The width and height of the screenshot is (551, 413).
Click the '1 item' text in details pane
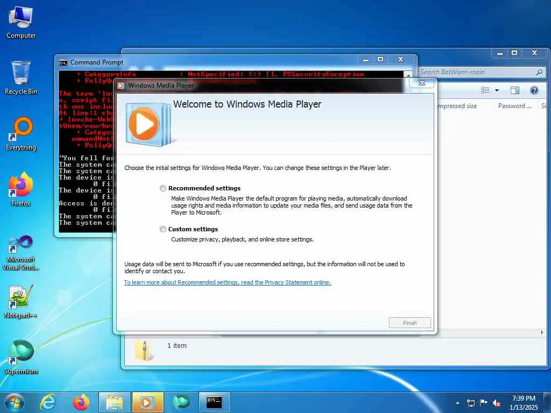point(176,346)
